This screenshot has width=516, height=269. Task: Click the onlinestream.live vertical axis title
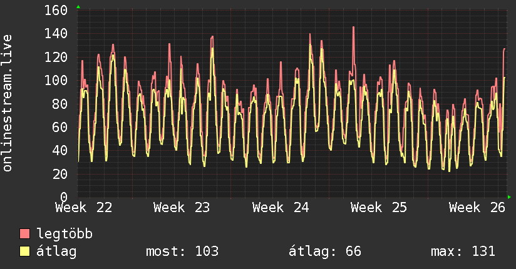[7, 103]
